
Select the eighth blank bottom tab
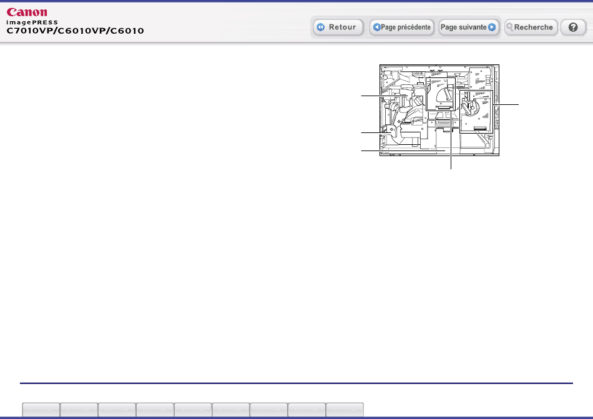click(x=307, y=410)
